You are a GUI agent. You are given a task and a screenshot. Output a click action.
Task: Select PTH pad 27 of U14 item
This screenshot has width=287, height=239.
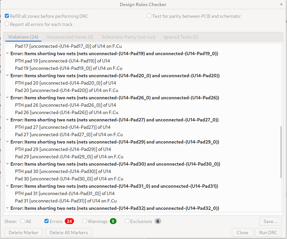(63, 127)
